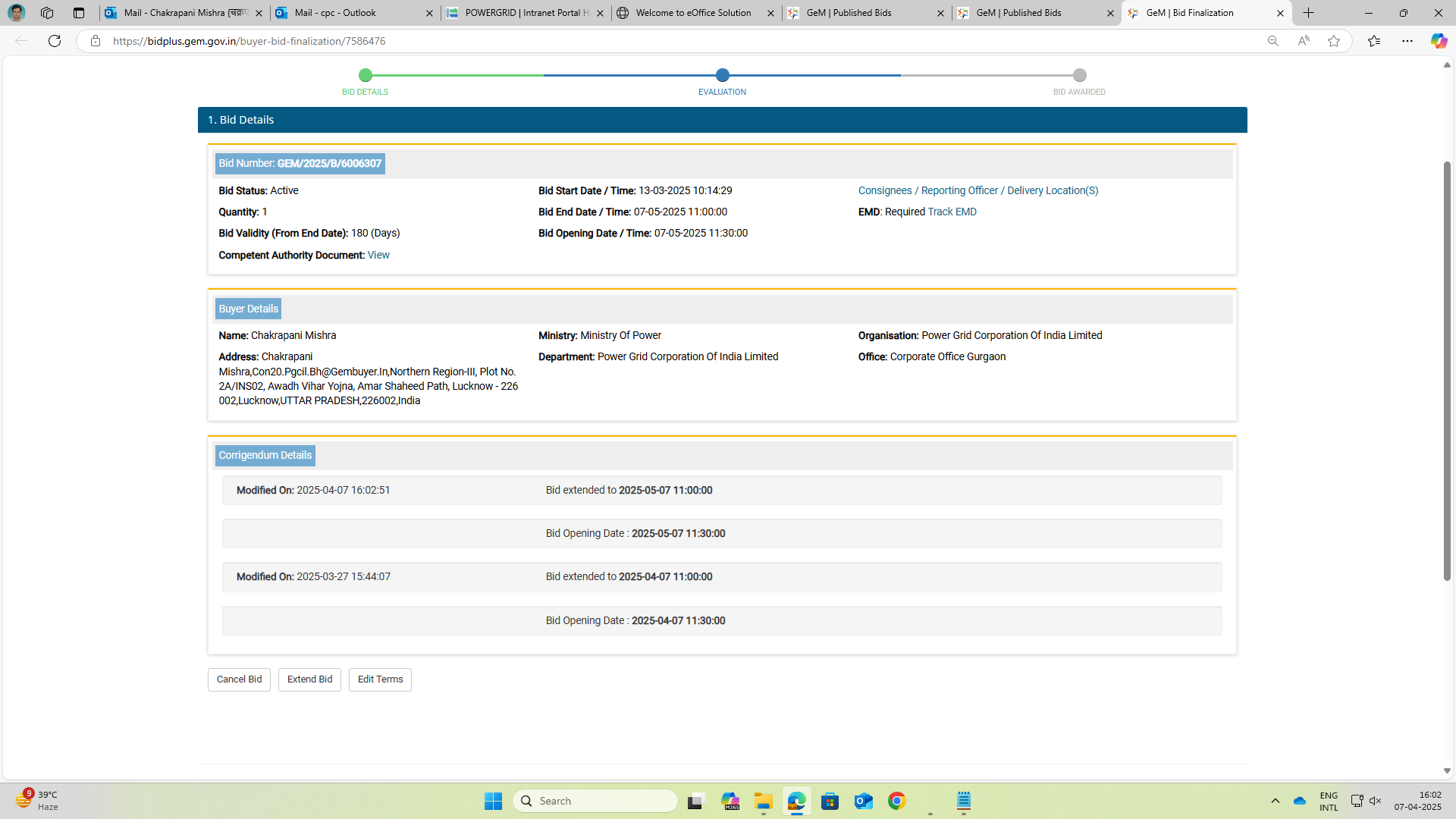This screenshot has width=1456, height=819.
Task: Click the Cancel Bid button
Action: (239, 679)
